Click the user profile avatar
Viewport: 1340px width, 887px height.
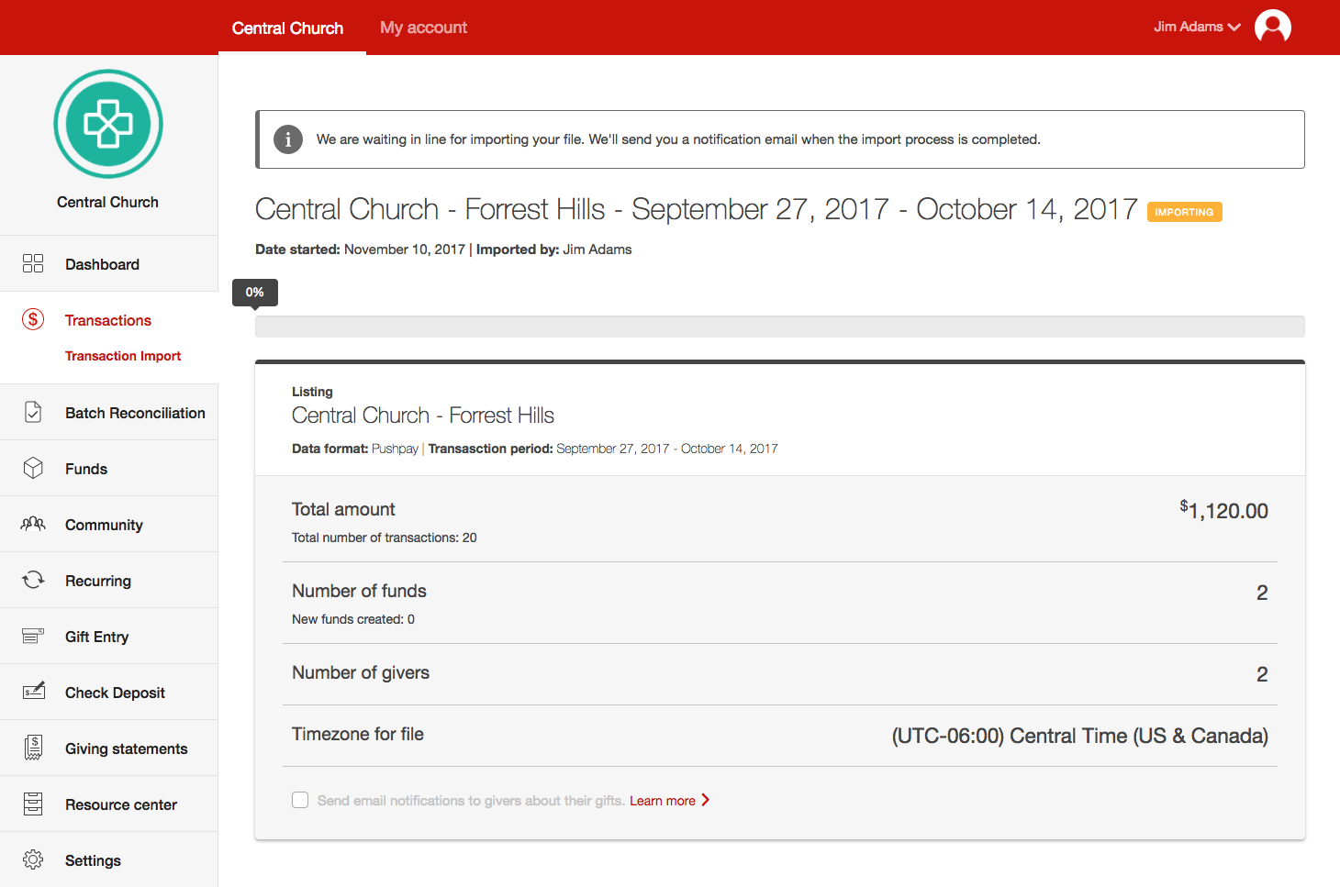(1272, 27)
